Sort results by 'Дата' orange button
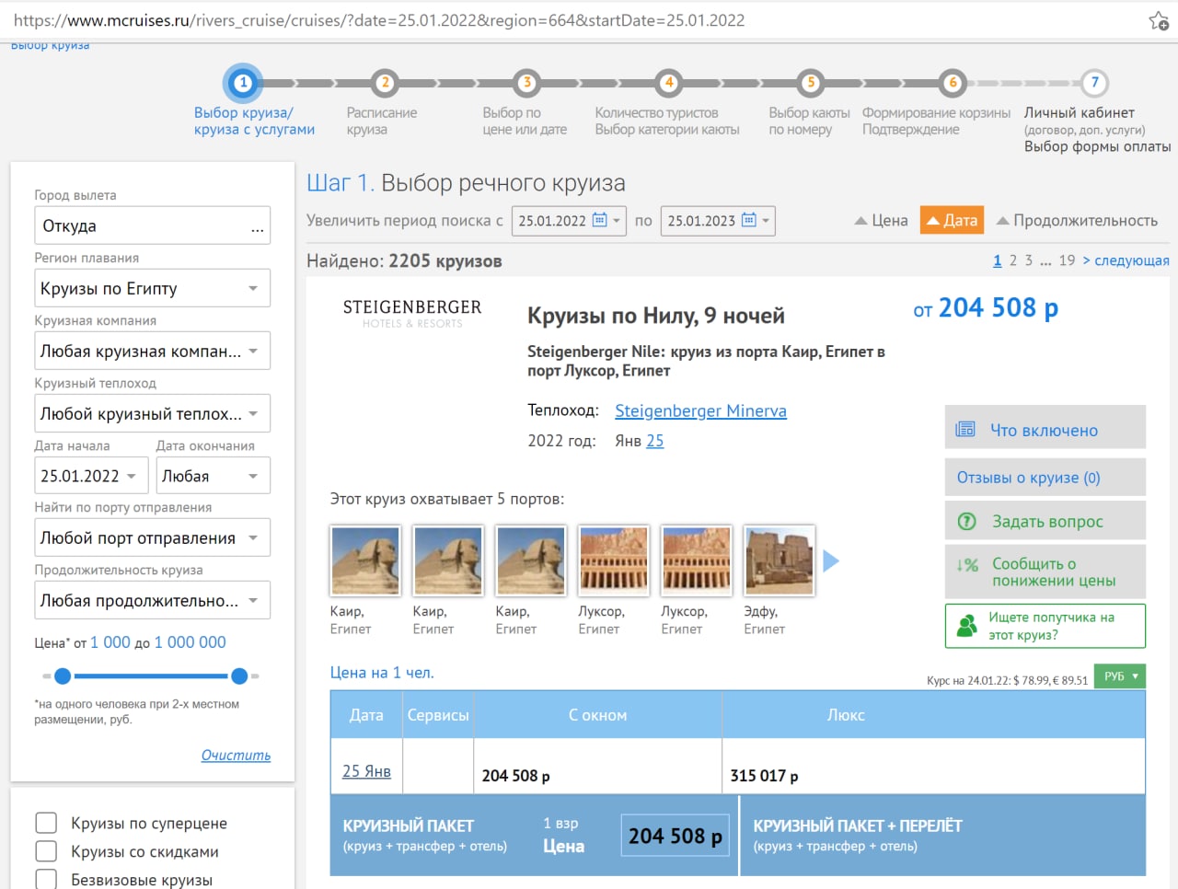The height and width of the screenshot is (889, 1178). point(952,220)
